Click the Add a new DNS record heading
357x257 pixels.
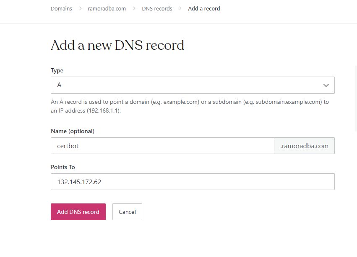tap(117, 45)
